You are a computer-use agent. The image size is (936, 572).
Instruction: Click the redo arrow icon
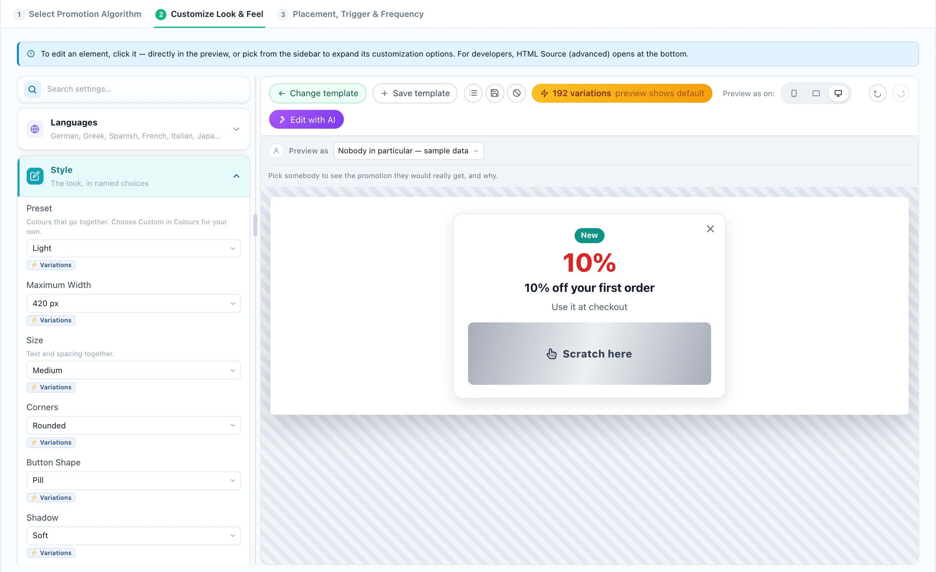coord(901,93)
